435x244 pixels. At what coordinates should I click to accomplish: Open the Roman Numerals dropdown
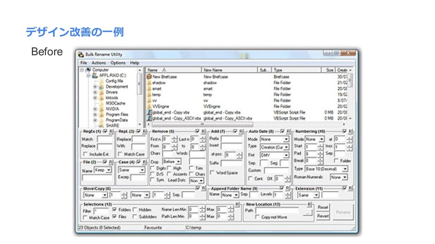tap(339, 177)
